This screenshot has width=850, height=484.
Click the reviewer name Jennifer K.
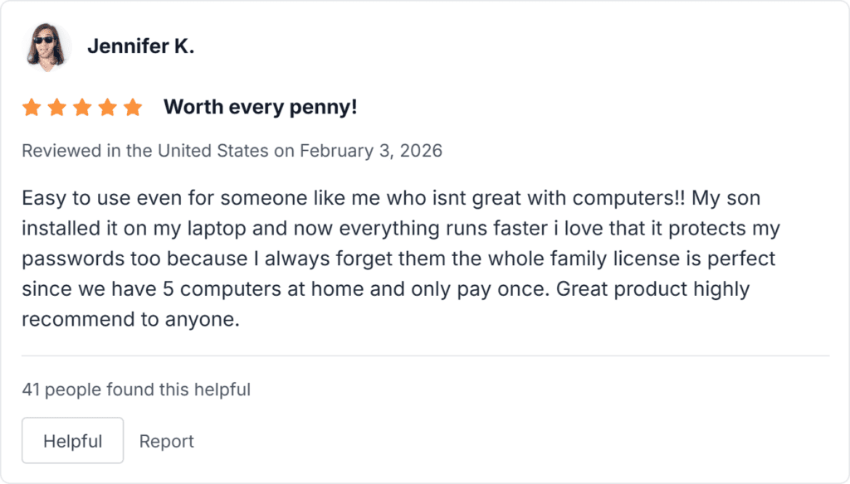140,47
